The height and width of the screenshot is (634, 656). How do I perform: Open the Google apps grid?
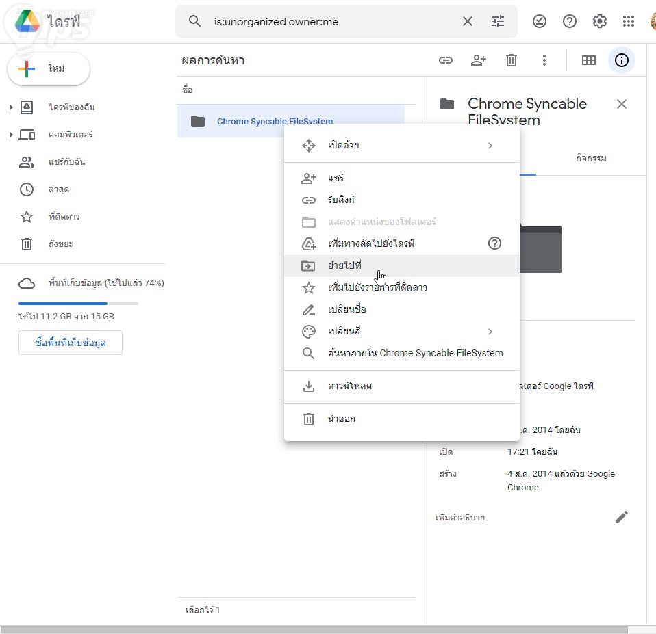pos(629,21)
